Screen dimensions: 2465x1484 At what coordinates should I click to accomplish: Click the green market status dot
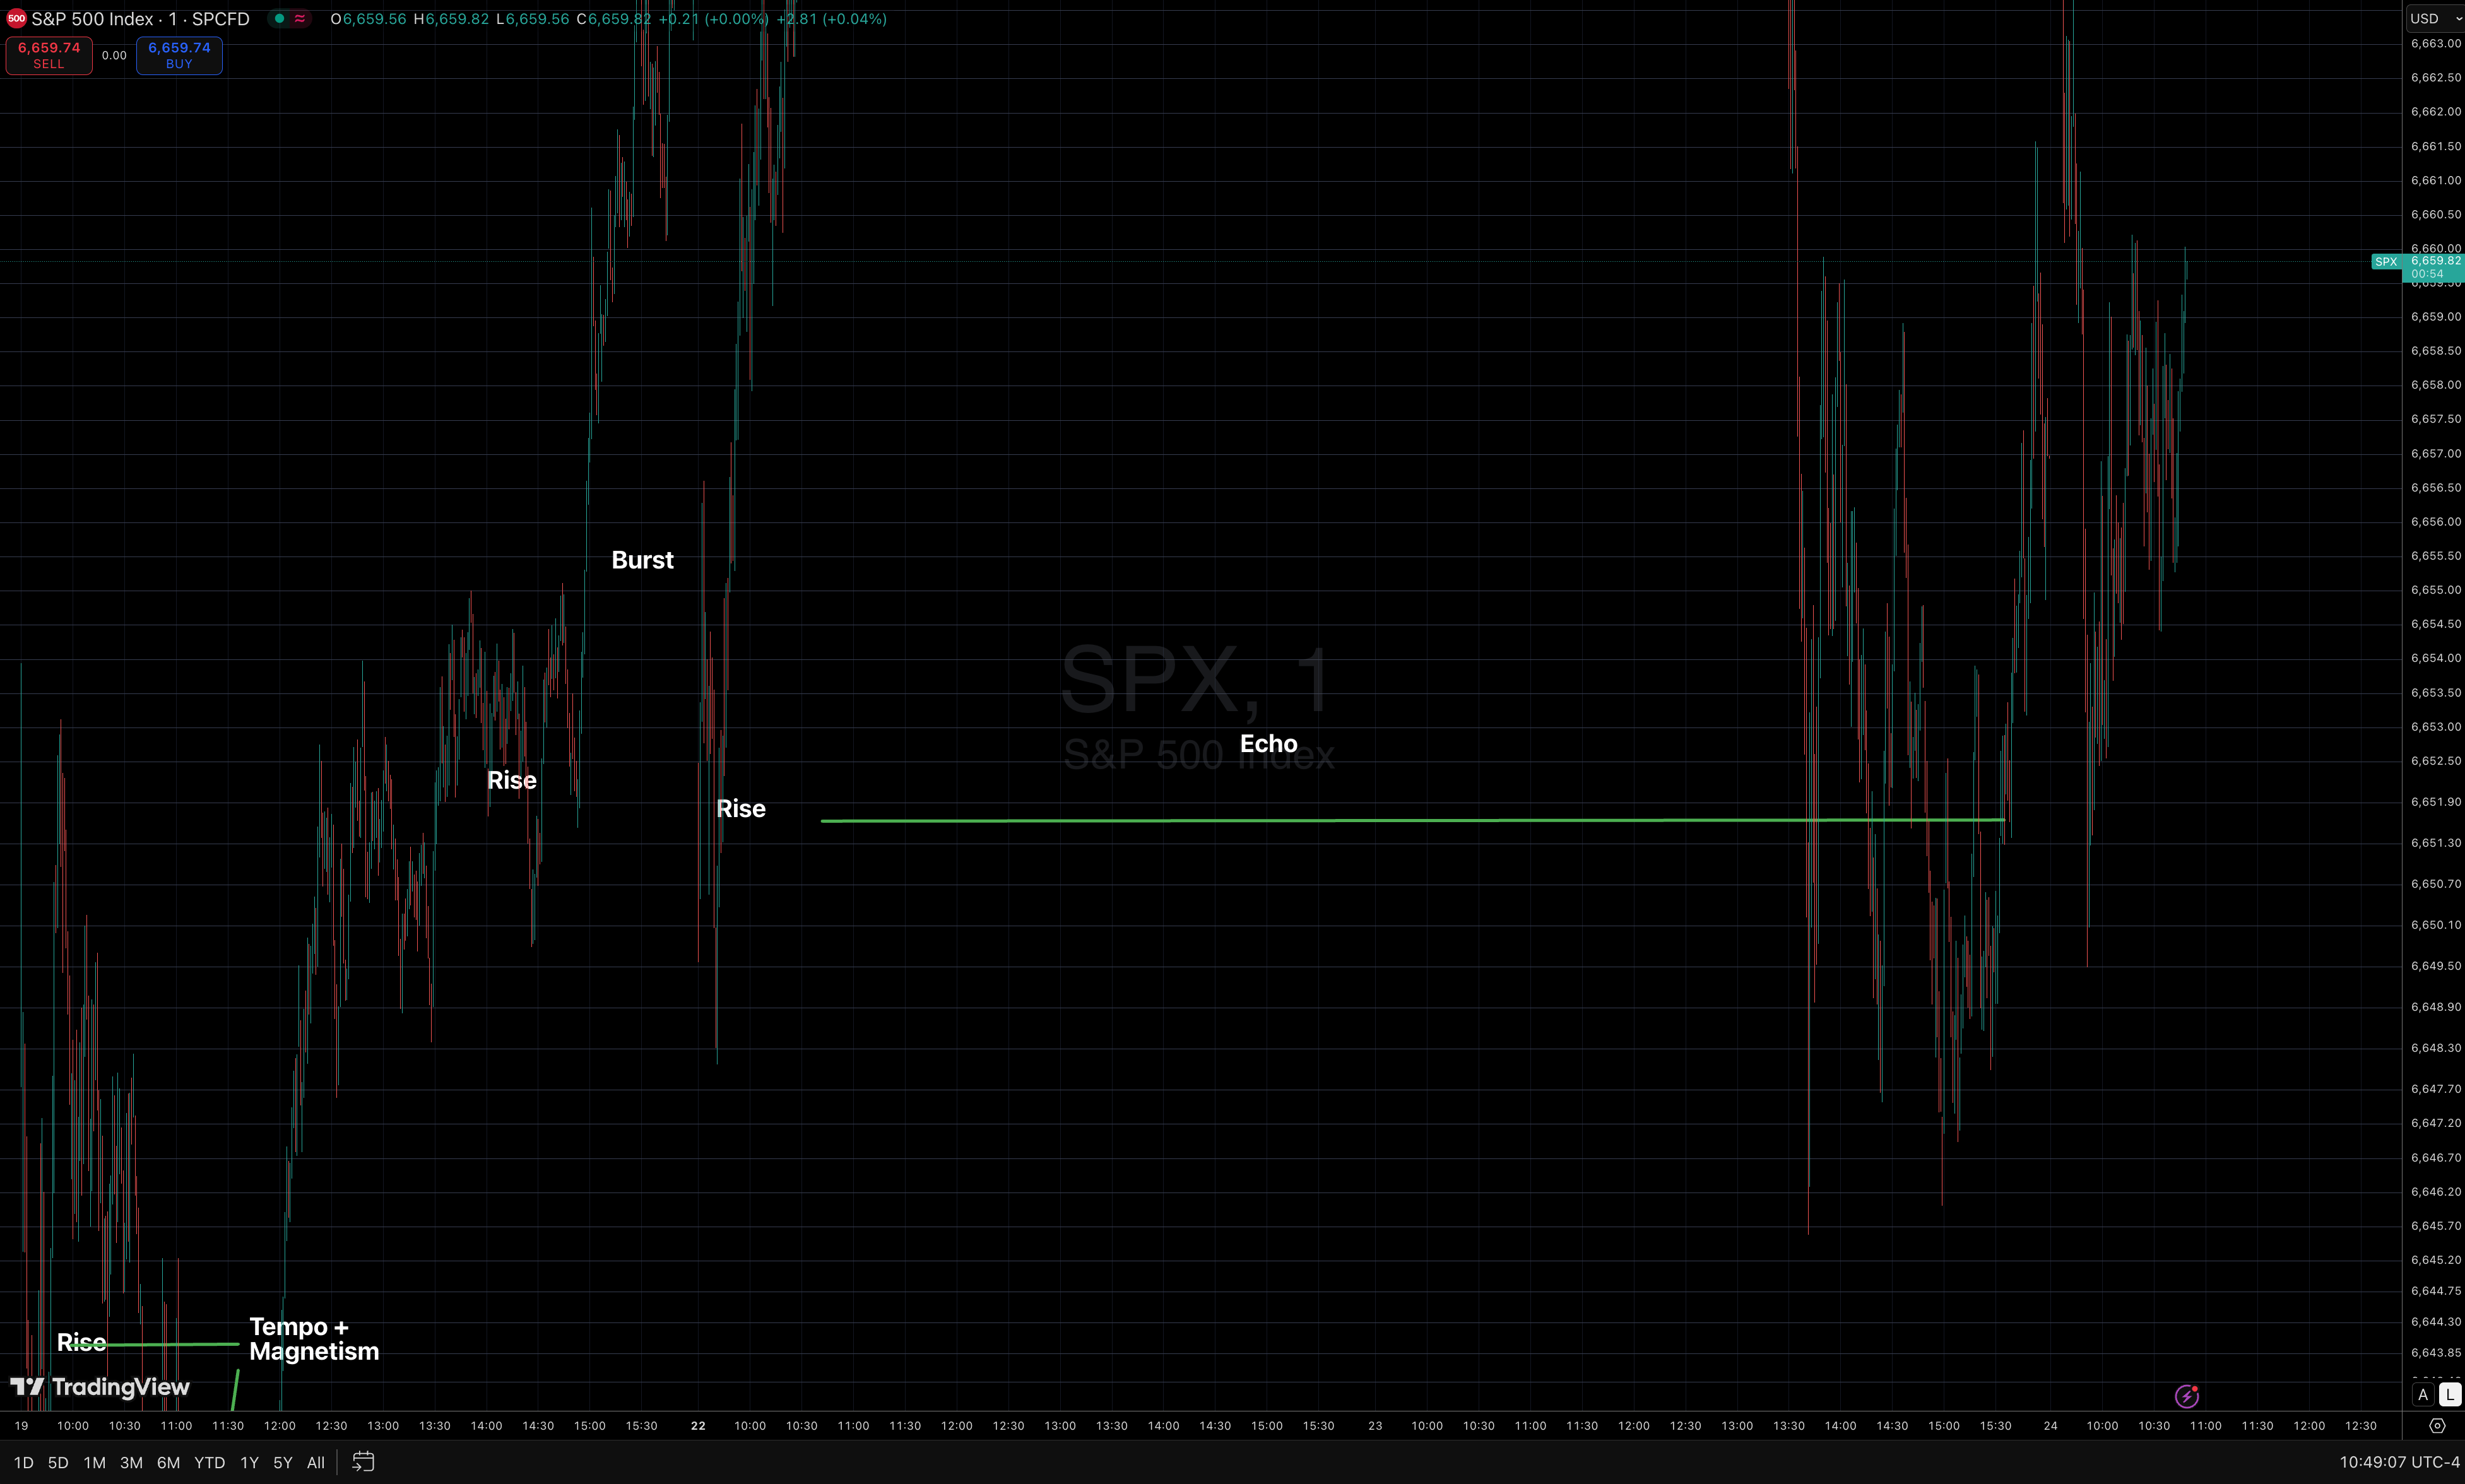[x=279, y=19]
